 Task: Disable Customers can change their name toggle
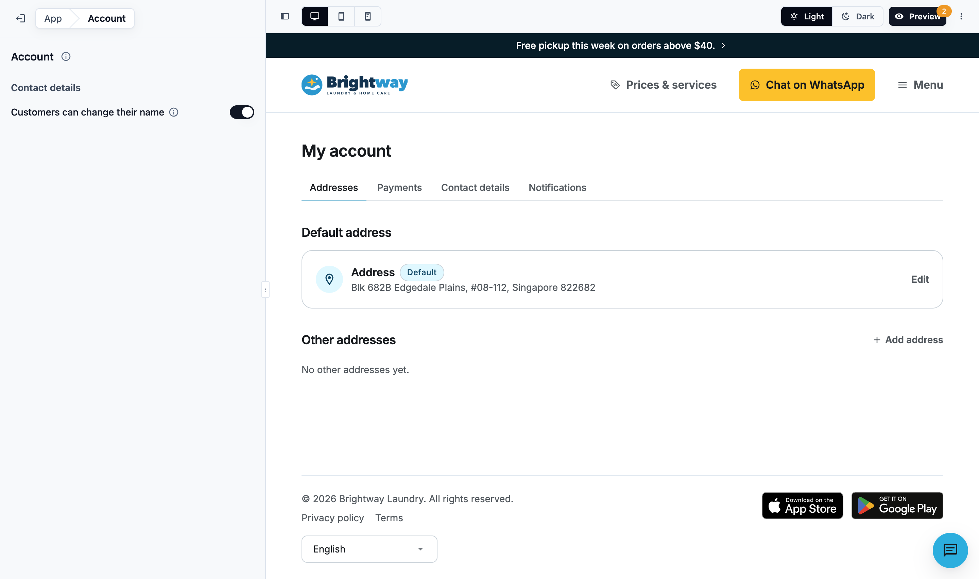click(x=242, y=112)
